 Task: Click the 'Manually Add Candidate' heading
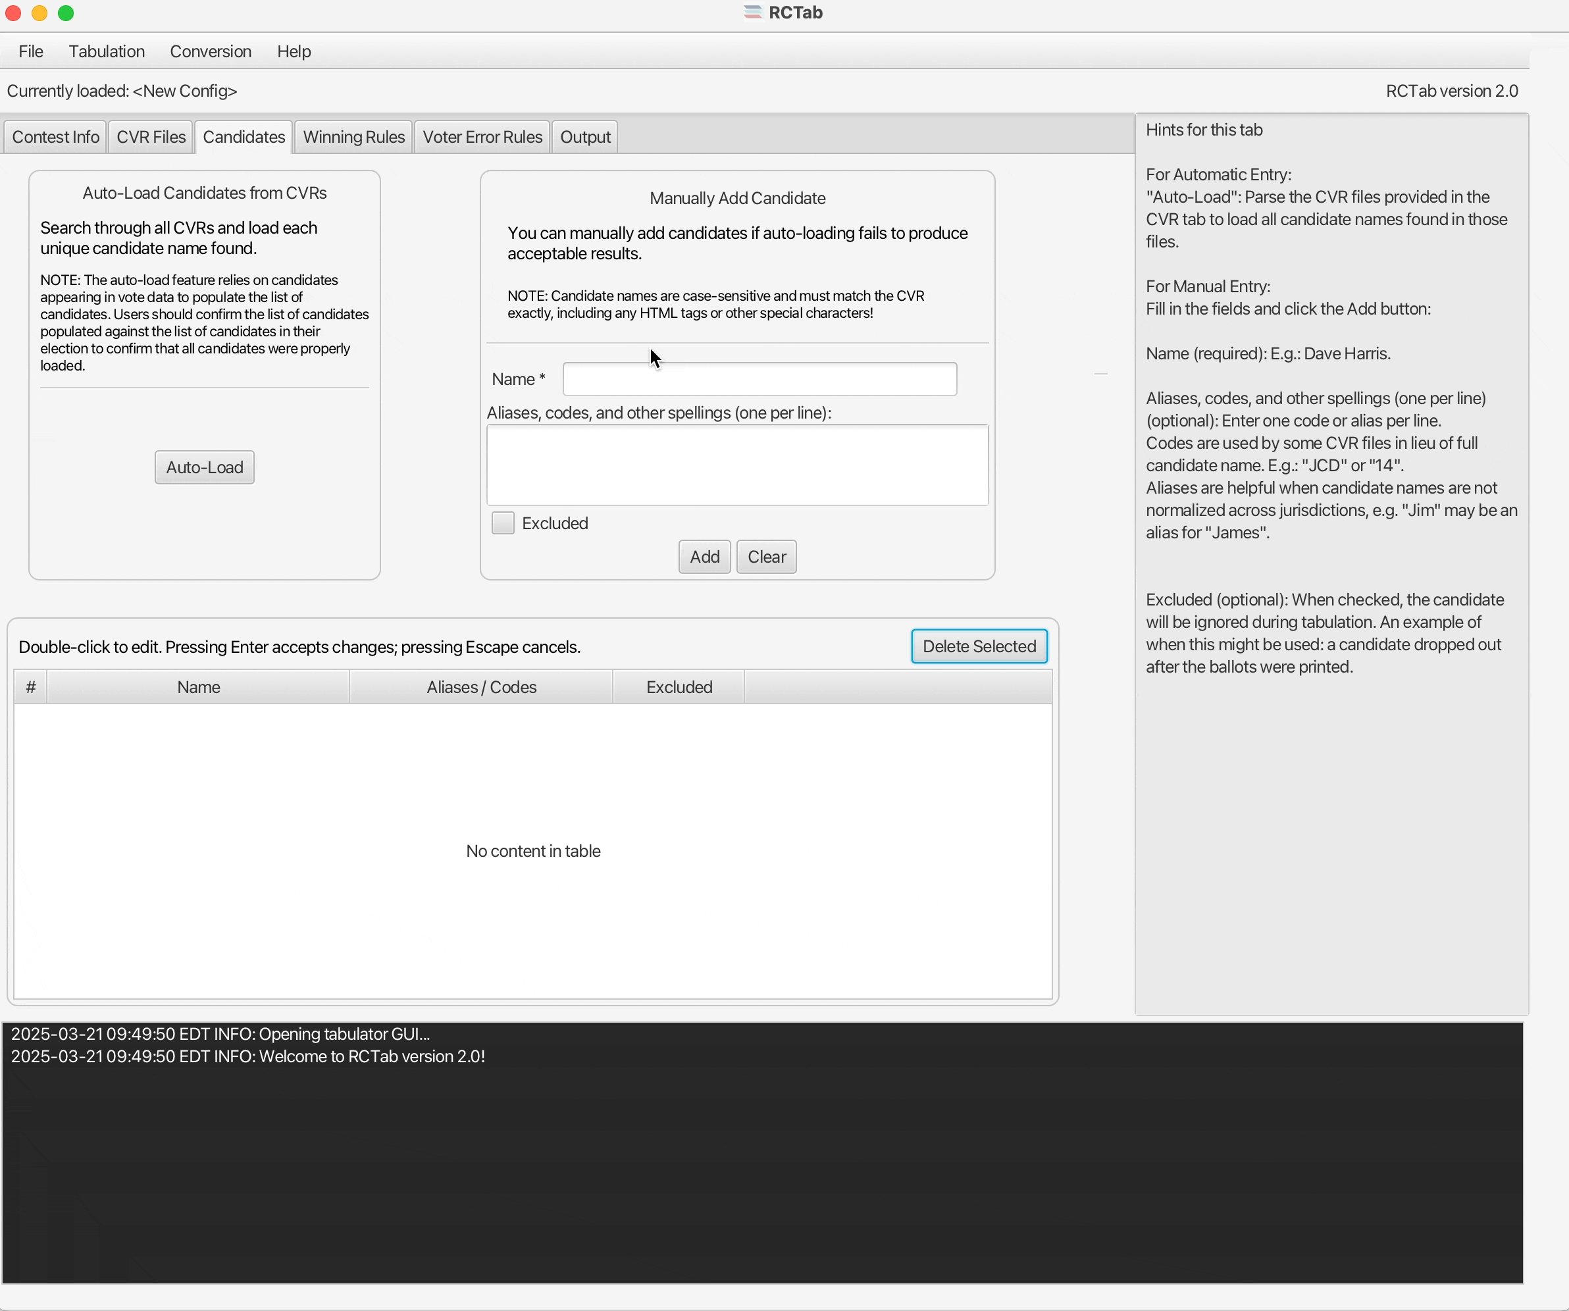pyautogui.click(x=737, y=199)
